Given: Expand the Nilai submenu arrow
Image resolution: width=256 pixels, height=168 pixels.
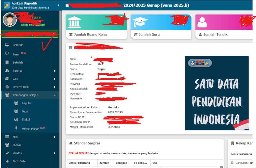Looking at the screenshot, I should point(55,137).
